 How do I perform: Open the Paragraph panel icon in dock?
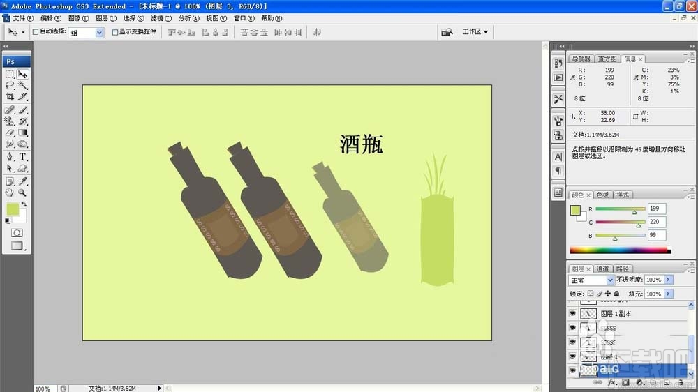(x=558, y=171)
